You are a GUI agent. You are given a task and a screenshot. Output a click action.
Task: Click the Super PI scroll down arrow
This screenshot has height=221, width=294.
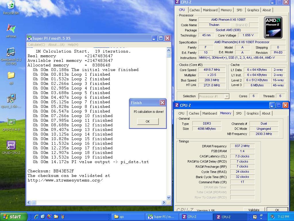[x=169, y=197]
